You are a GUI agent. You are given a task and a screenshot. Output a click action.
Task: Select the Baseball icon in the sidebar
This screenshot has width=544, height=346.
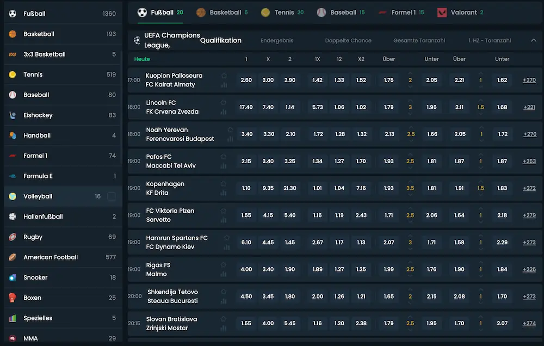[13, 95]
